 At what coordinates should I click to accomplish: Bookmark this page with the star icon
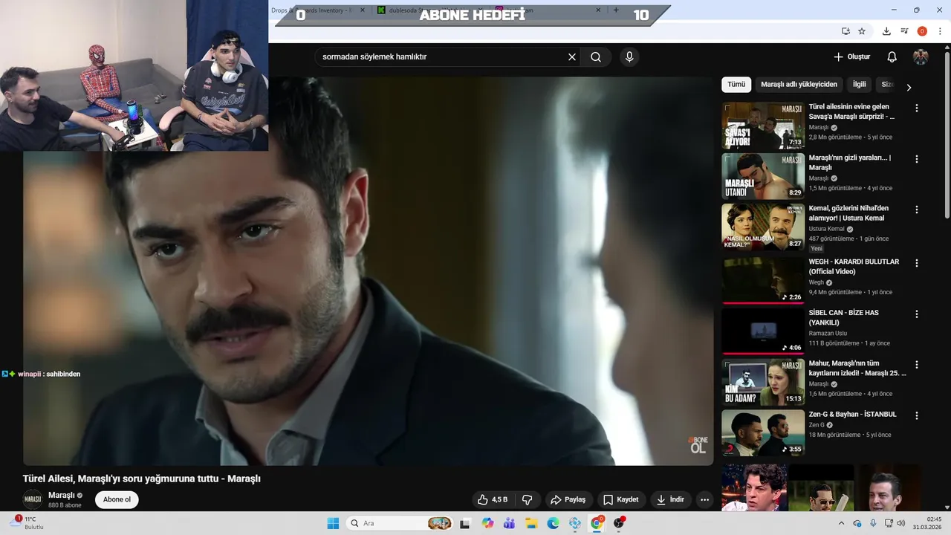point(862,31)
